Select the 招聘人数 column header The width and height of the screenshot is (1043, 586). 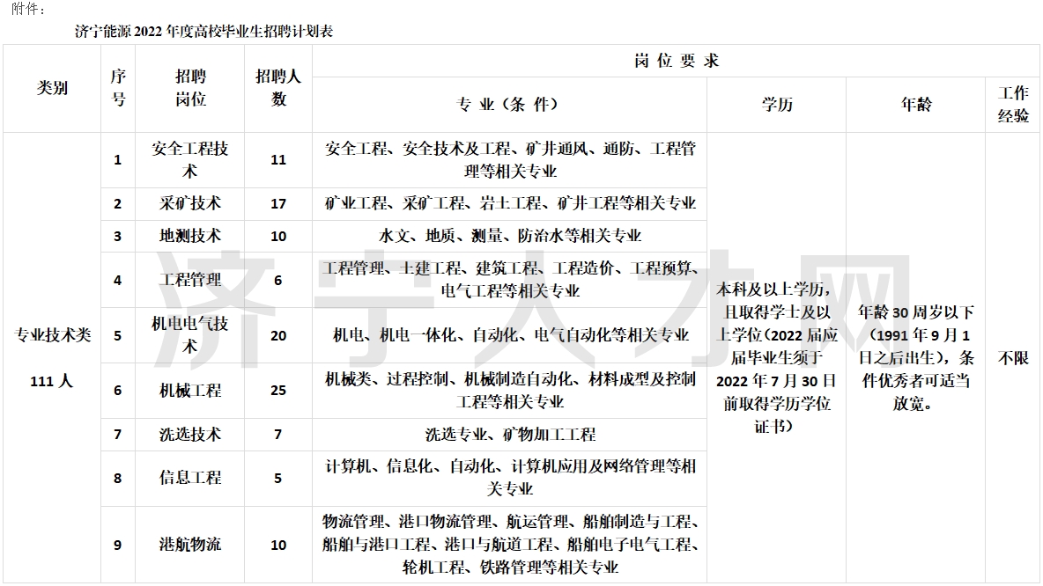(278, 88)
